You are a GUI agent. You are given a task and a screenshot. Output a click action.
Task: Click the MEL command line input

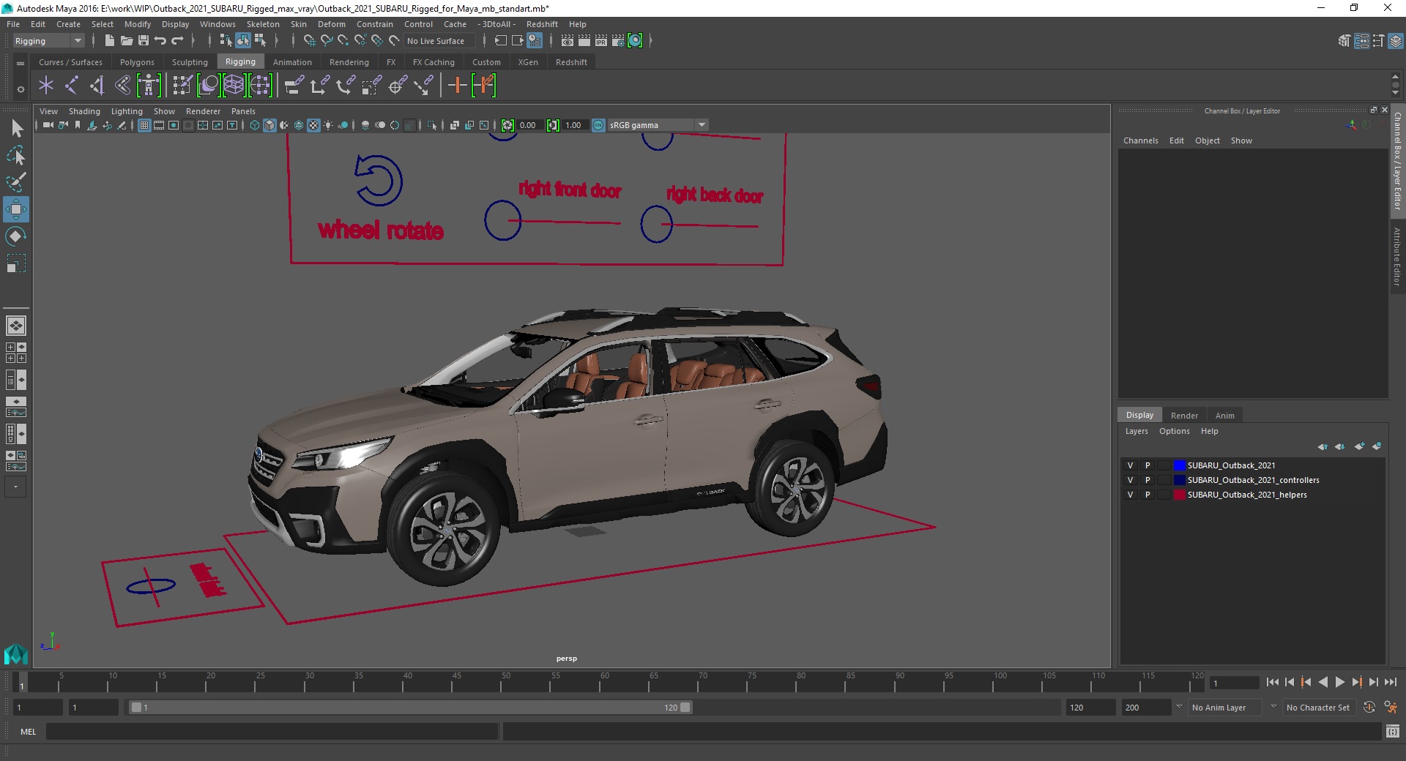(x=272, y=732)
